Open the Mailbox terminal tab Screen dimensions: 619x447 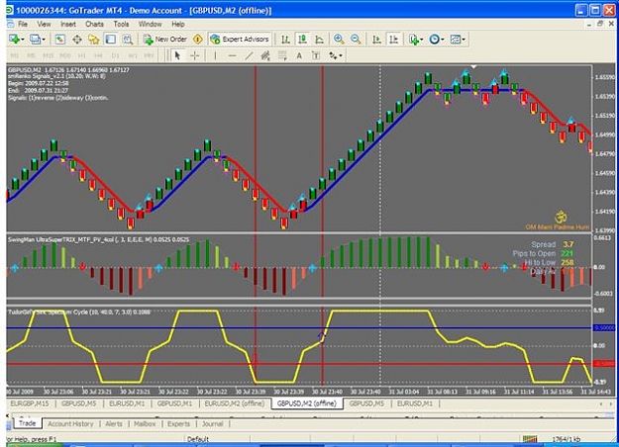tap(145, 423)
